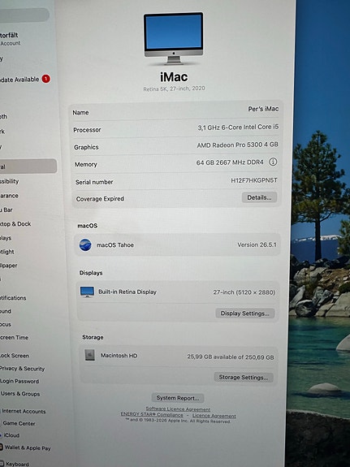Click the Macintosh HD drive icon
The width and height of the screenshot is (350, 467).
(89, 355)
